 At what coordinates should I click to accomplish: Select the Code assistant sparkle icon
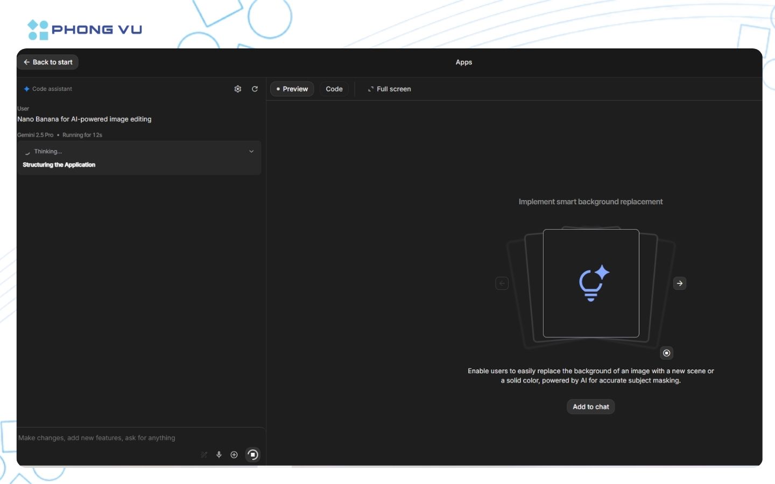(x=26, y=89)
